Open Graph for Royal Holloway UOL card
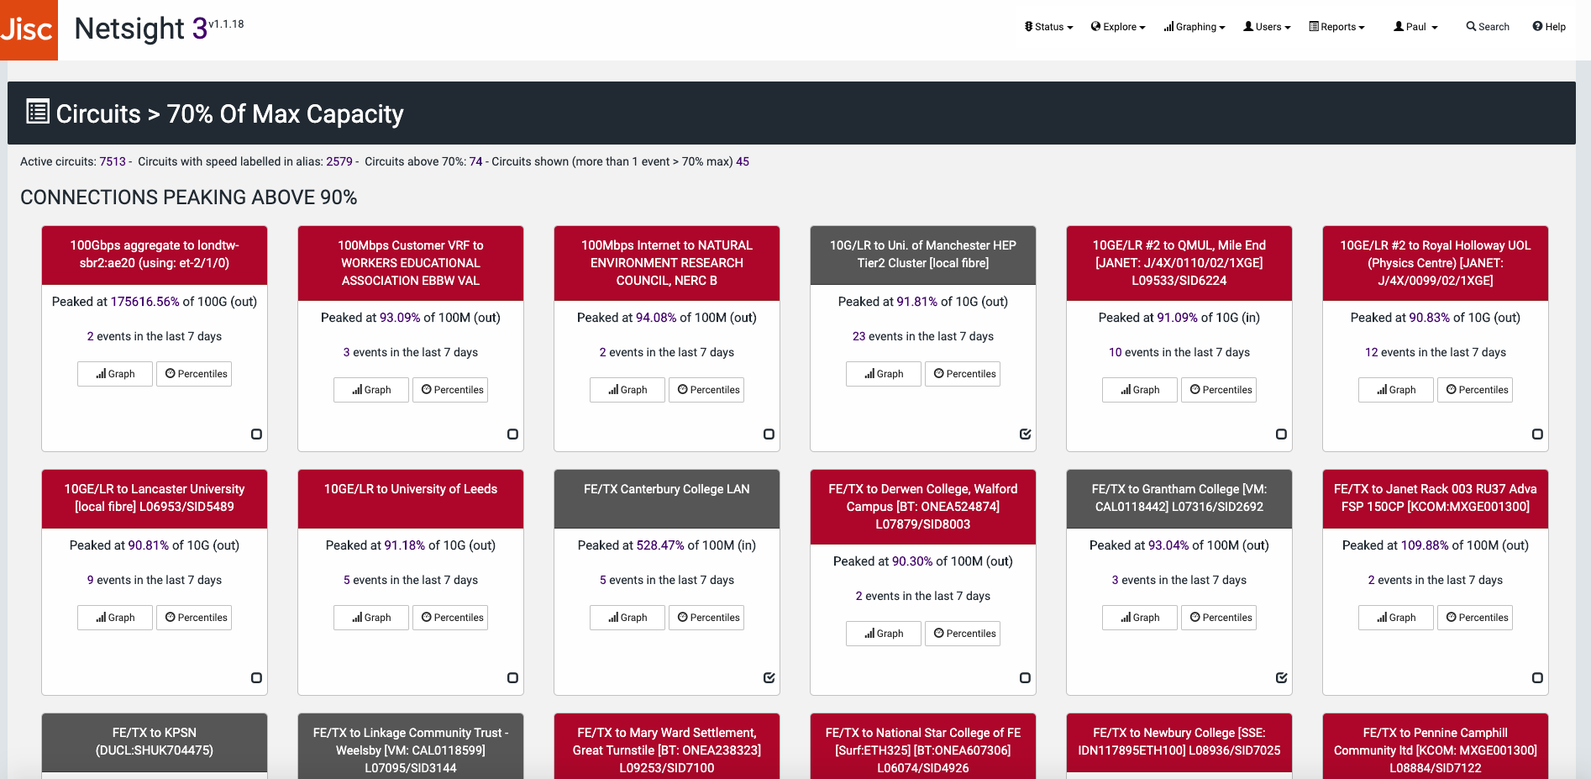The height and width of the screenshot is (779, 1591). click(x=1396, y=390)
